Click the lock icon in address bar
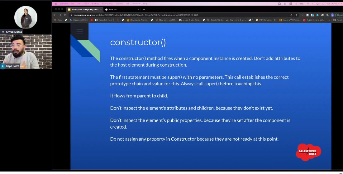Viewport: 343px width, 174px height. (71, 15)
